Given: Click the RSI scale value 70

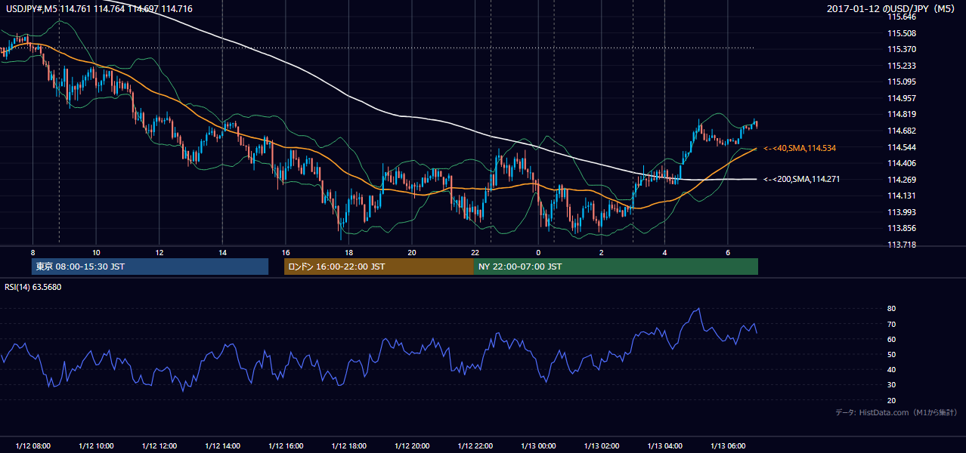Looking at the screenshot, I should pyautogui.click(x=892, y=325).
